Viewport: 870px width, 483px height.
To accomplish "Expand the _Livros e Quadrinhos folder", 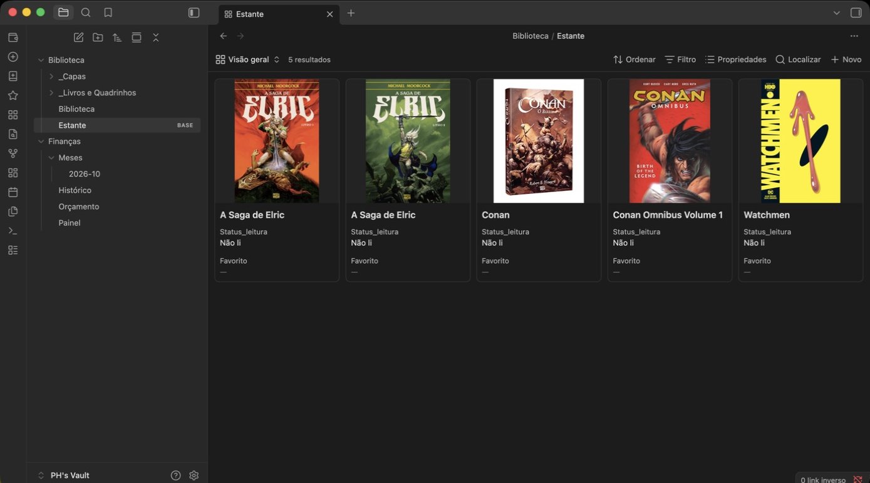I will [x=51, y=93].
